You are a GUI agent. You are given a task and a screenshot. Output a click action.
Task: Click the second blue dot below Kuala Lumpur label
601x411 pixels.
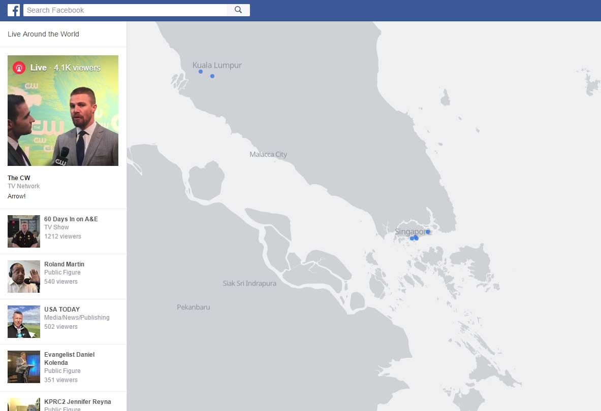tap(212, 76)
